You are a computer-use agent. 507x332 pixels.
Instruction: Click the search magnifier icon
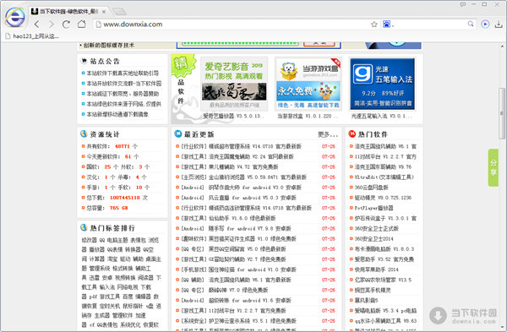pyautogui.click(x=471, y=24)
